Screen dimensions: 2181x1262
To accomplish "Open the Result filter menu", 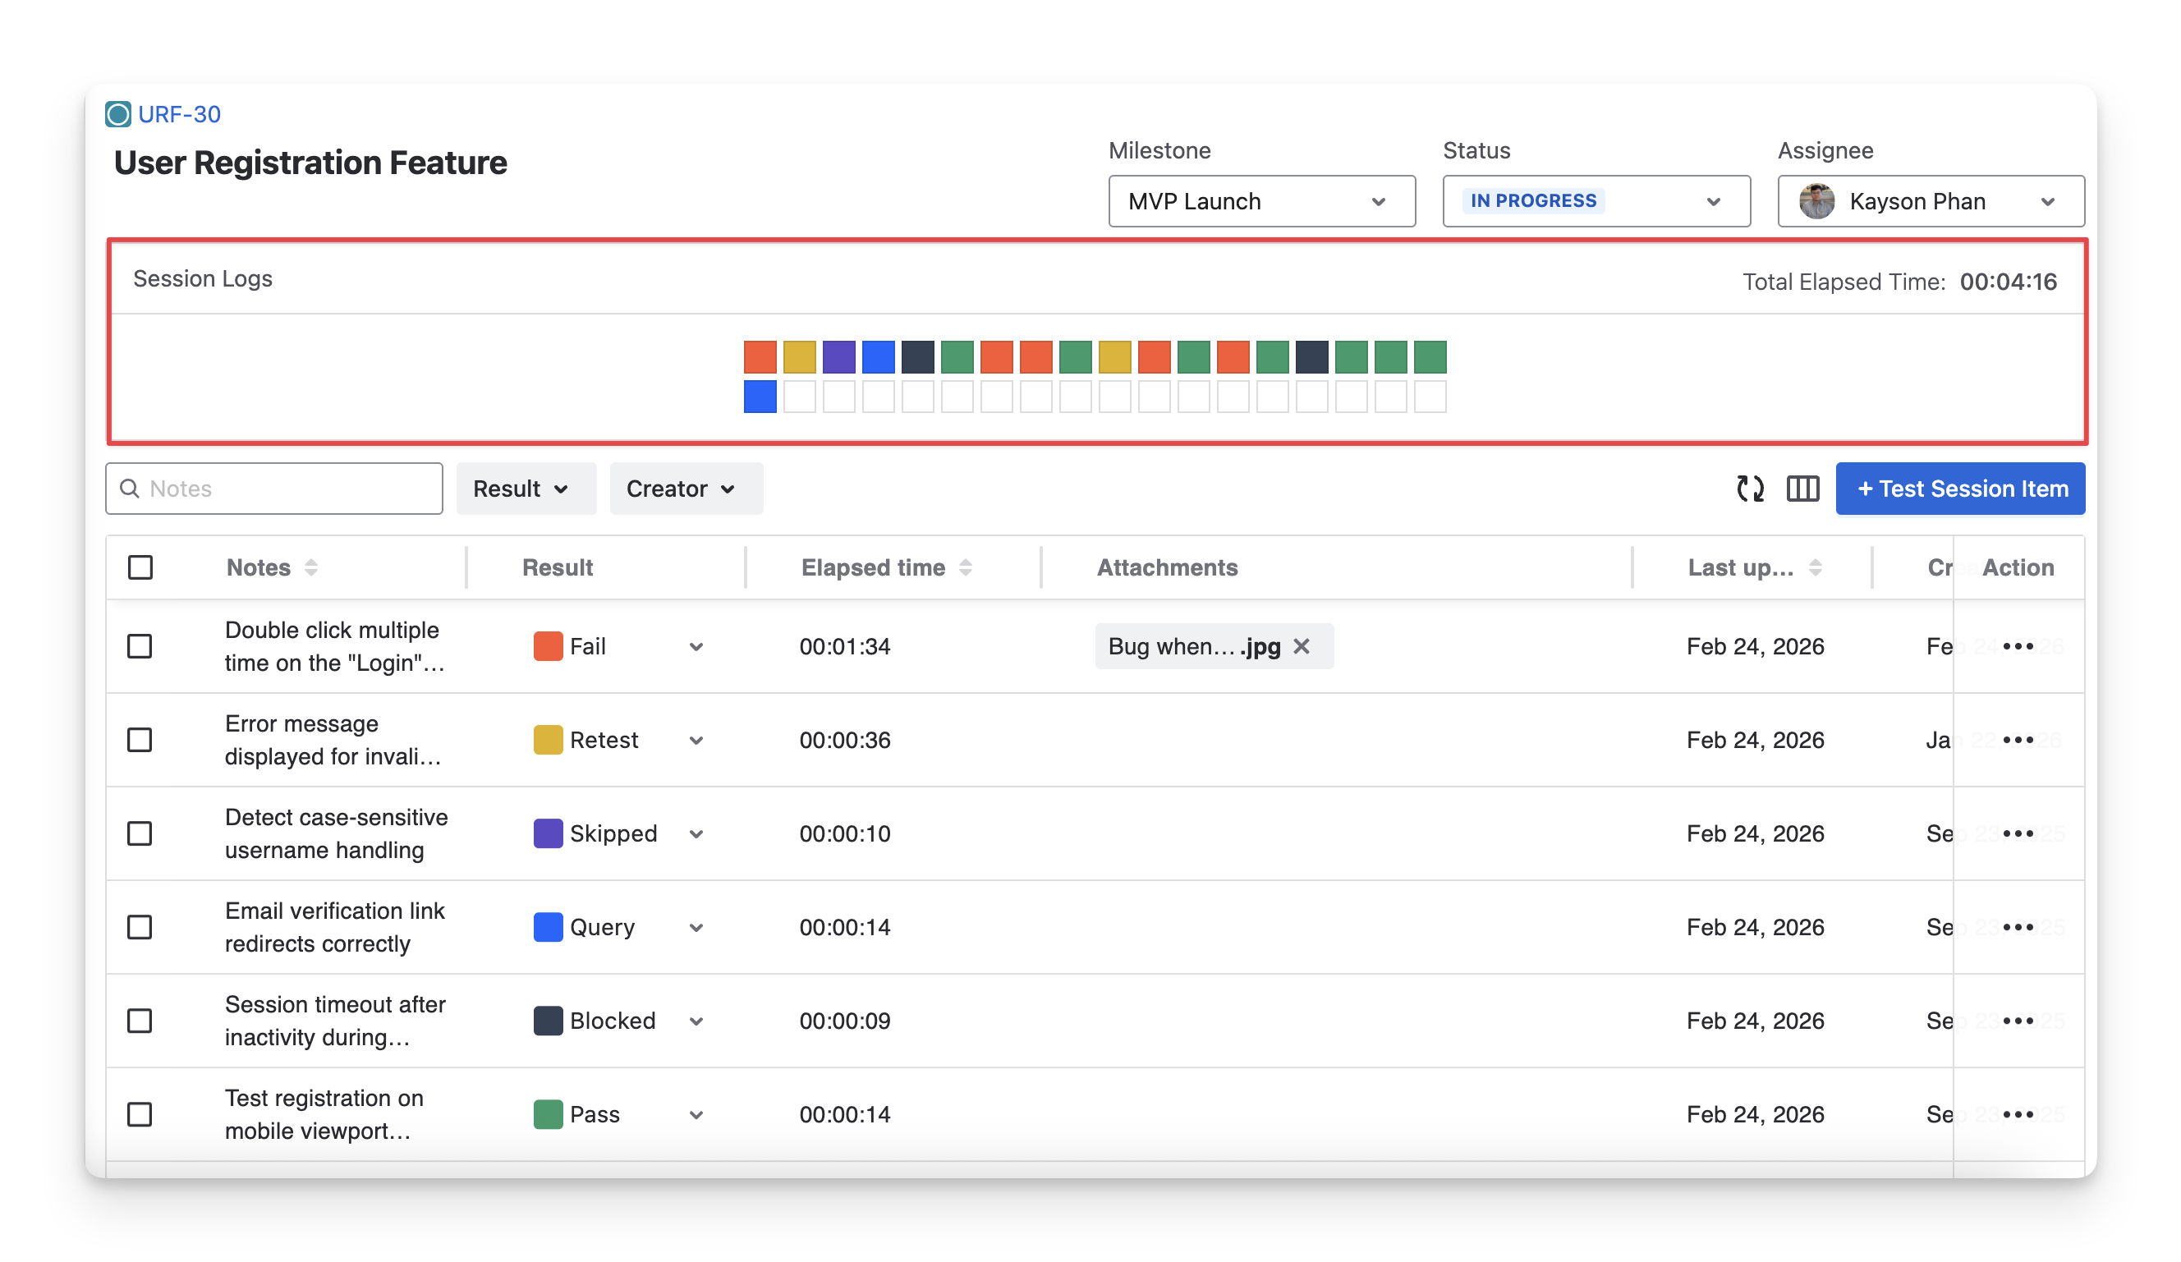I will 526,489.
